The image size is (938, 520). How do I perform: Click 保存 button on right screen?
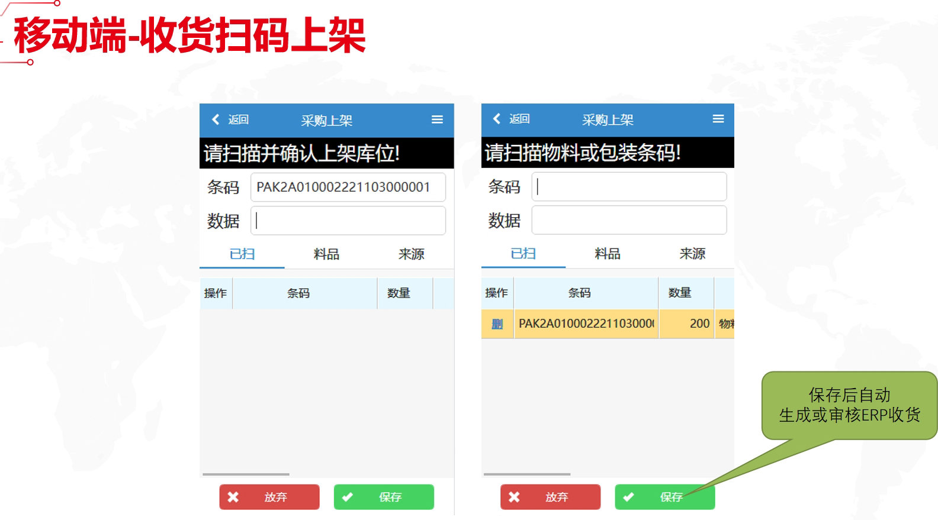point(664,497)
